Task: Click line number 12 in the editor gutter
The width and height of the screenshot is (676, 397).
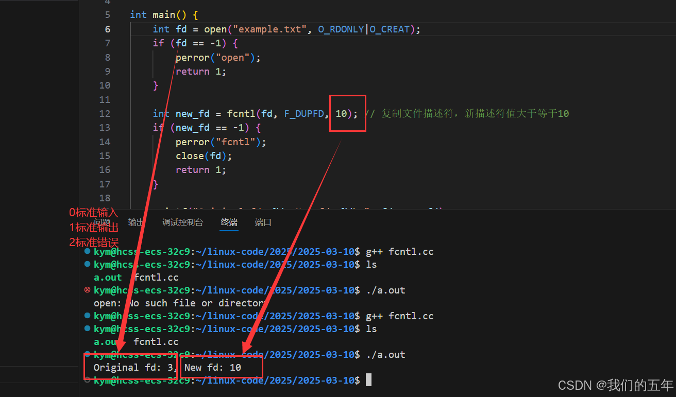Action: [x=105, y=113]
